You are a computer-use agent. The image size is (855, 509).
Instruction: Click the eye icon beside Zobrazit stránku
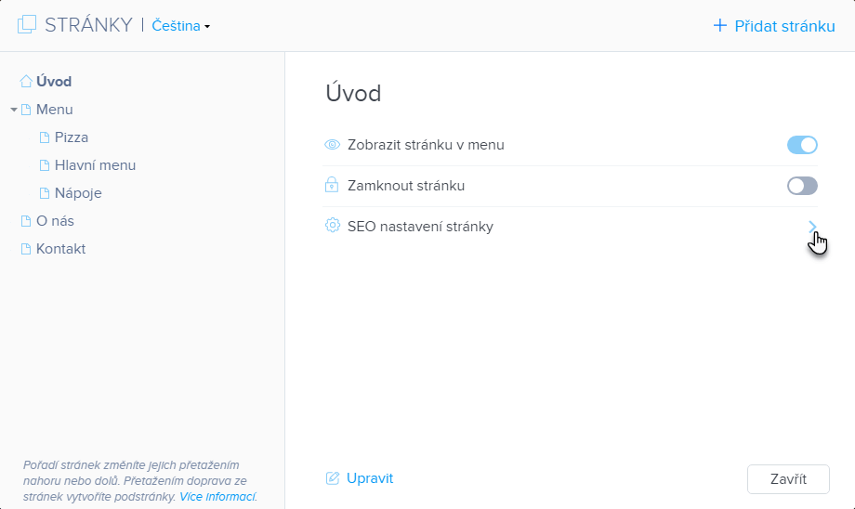332,145
